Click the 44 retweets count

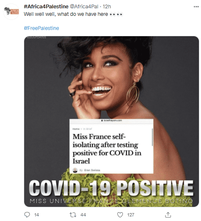tap(83, 215)
